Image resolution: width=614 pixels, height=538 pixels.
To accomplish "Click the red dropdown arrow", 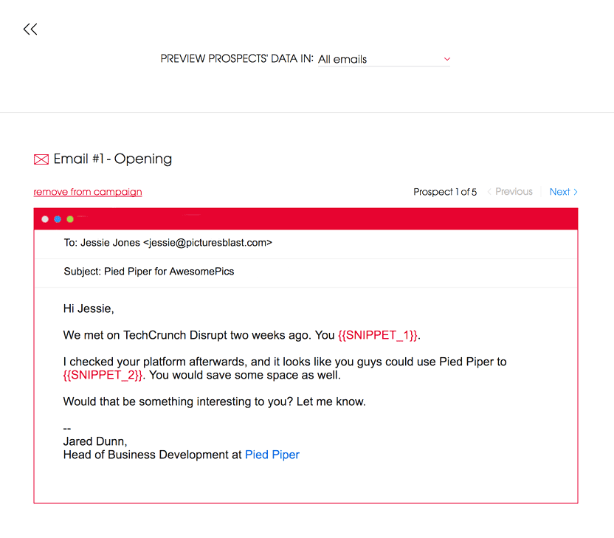I will point(446,59).
